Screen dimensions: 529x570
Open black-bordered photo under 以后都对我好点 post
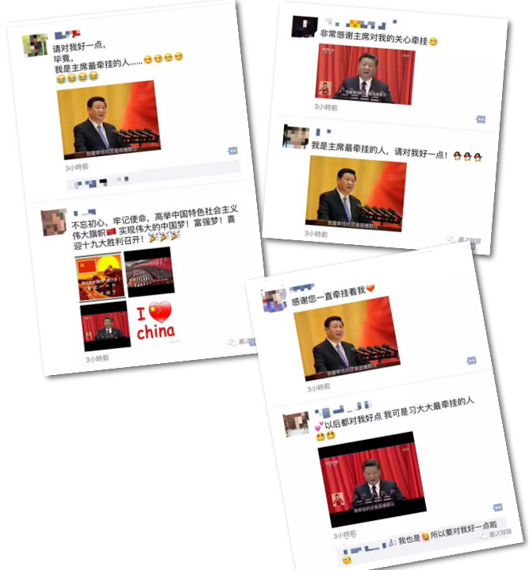point(372,480)
